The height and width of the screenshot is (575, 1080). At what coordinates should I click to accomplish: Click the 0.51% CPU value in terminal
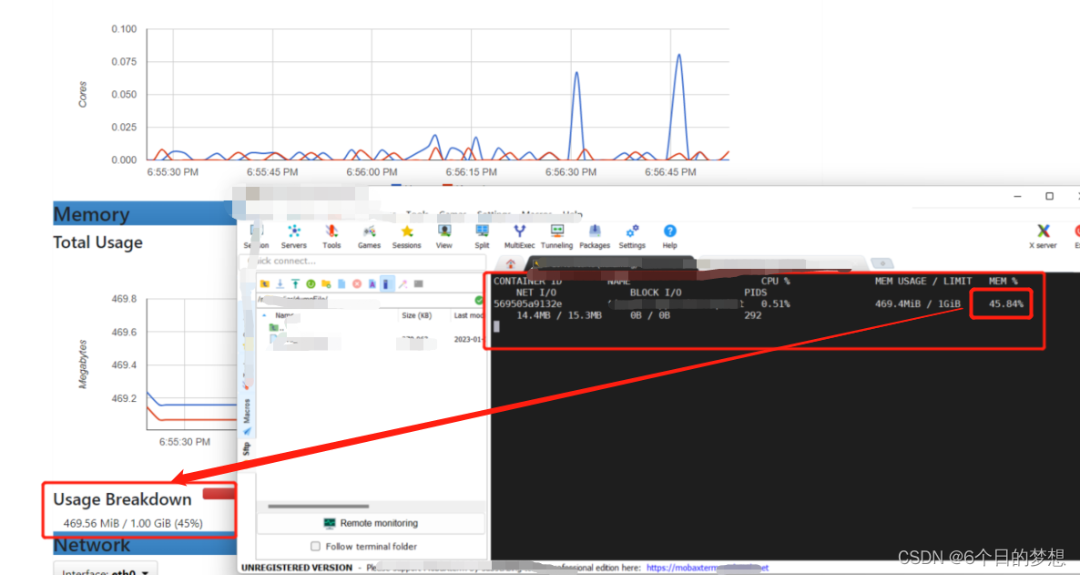pos(776,304)
